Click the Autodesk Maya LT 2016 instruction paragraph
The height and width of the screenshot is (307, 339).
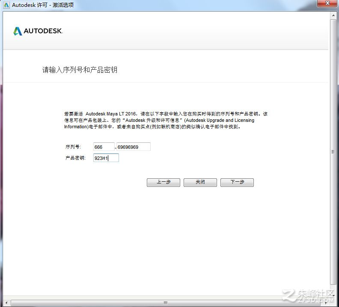(166, 120)
